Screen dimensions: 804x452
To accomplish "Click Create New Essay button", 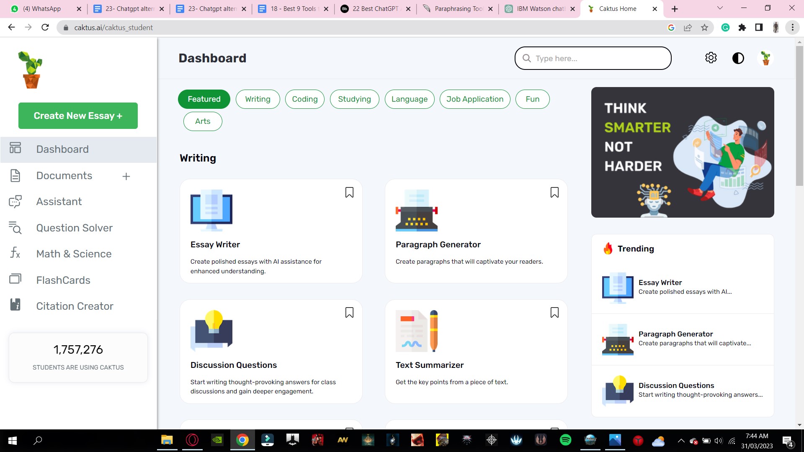I will [78, 116].
